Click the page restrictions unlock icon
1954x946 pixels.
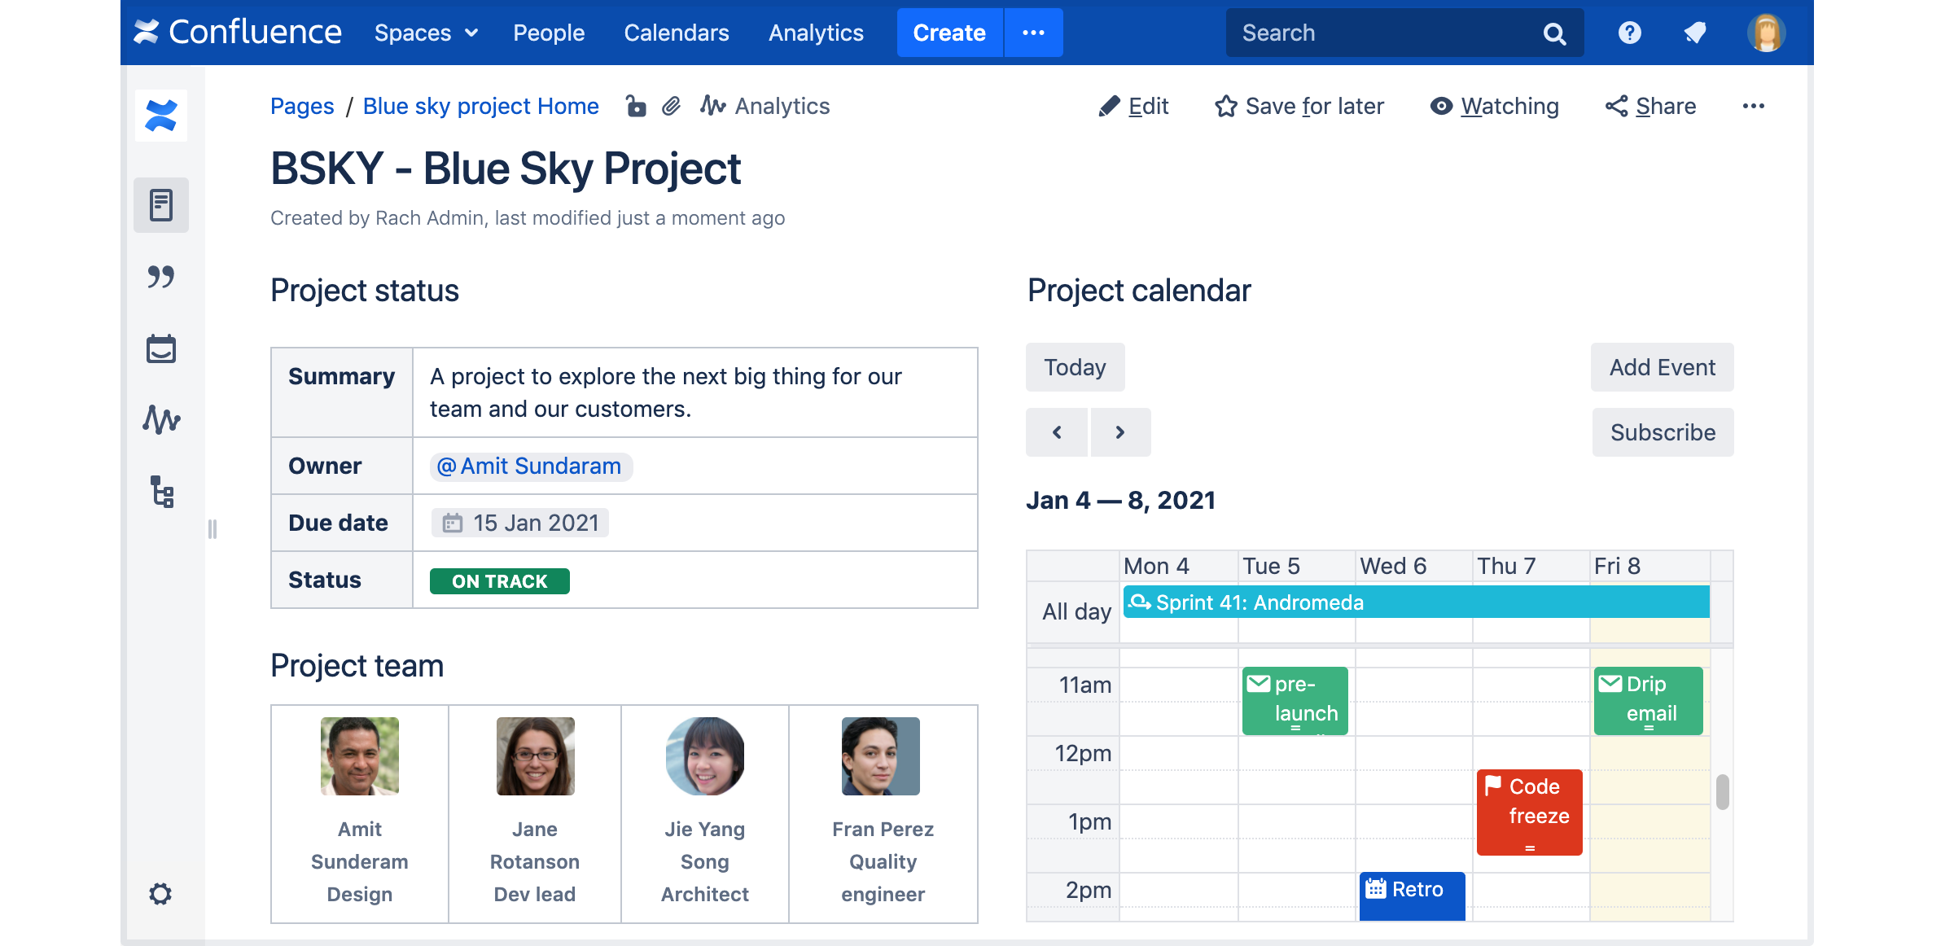pyautogui.click(x=635, y=106)
